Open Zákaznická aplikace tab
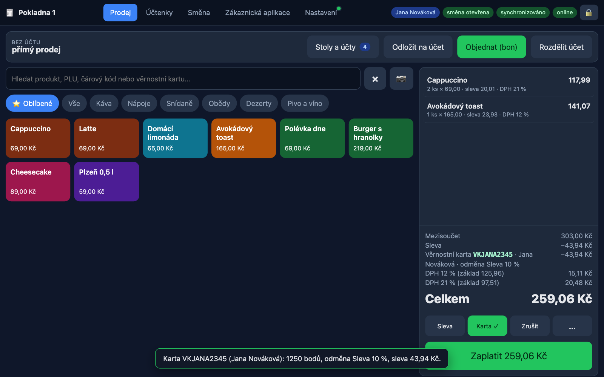 [257, 12]
